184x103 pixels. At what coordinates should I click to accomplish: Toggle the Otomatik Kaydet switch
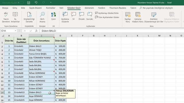pyautogui.click(x=20, y=3)
